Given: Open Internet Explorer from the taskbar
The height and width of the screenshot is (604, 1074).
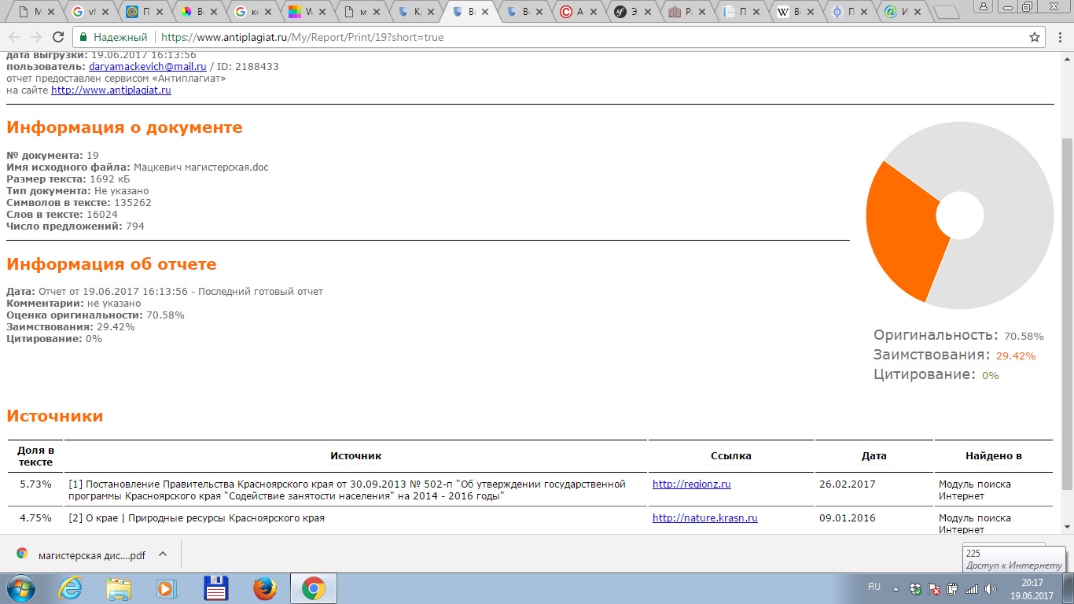Looking at the screenshot, I should 71,588.
